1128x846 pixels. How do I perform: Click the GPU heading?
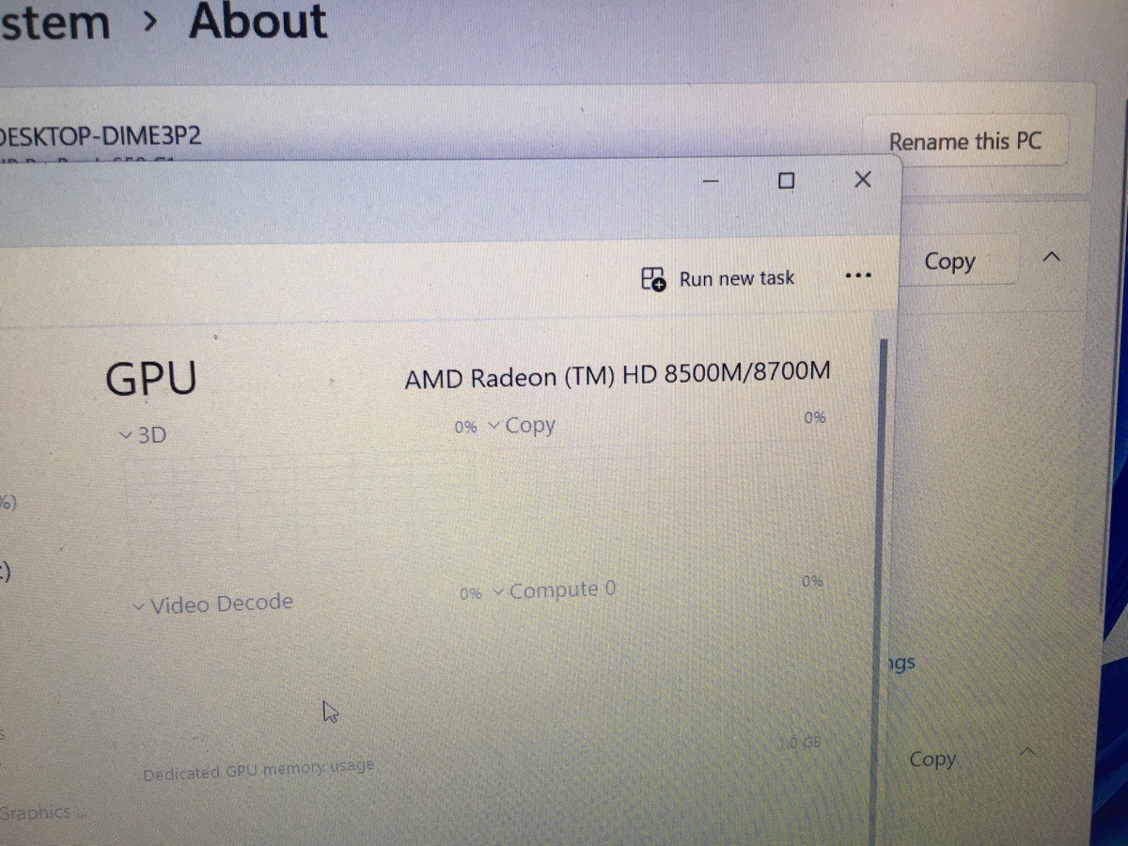coord(151,378)
